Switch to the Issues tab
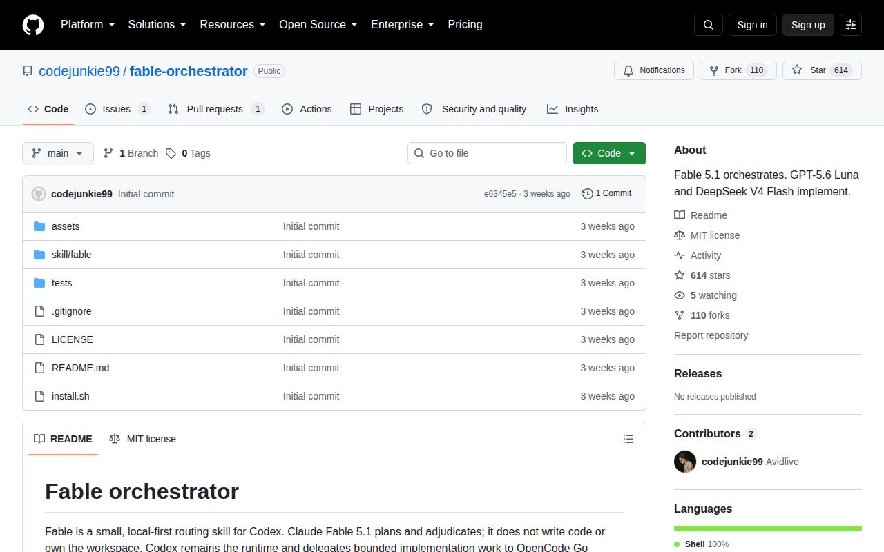The width and height of the screenshot is (884, 552). click(x=118, y=109)
